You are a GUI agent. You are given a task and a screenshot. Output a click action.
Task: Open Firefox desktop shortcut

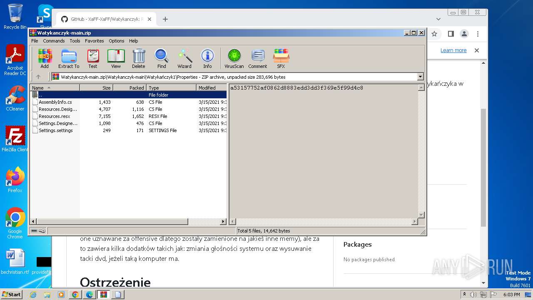point(15,180)
